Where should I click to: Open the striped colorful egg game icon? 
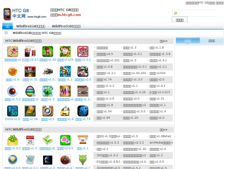tap(30, 91)
